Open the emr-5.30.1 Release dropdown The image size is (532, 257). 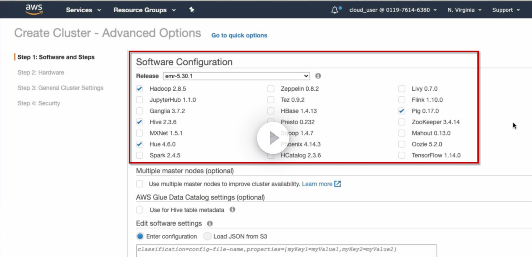tap(236, 76)
